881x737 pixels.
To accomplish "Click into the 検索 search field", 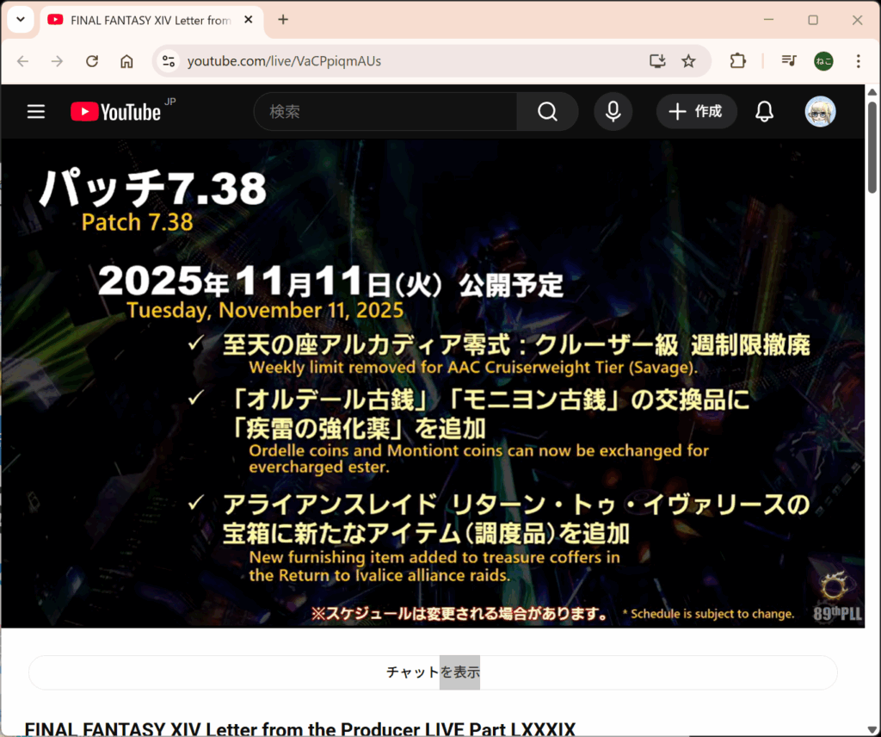I will tap(387, 112).
